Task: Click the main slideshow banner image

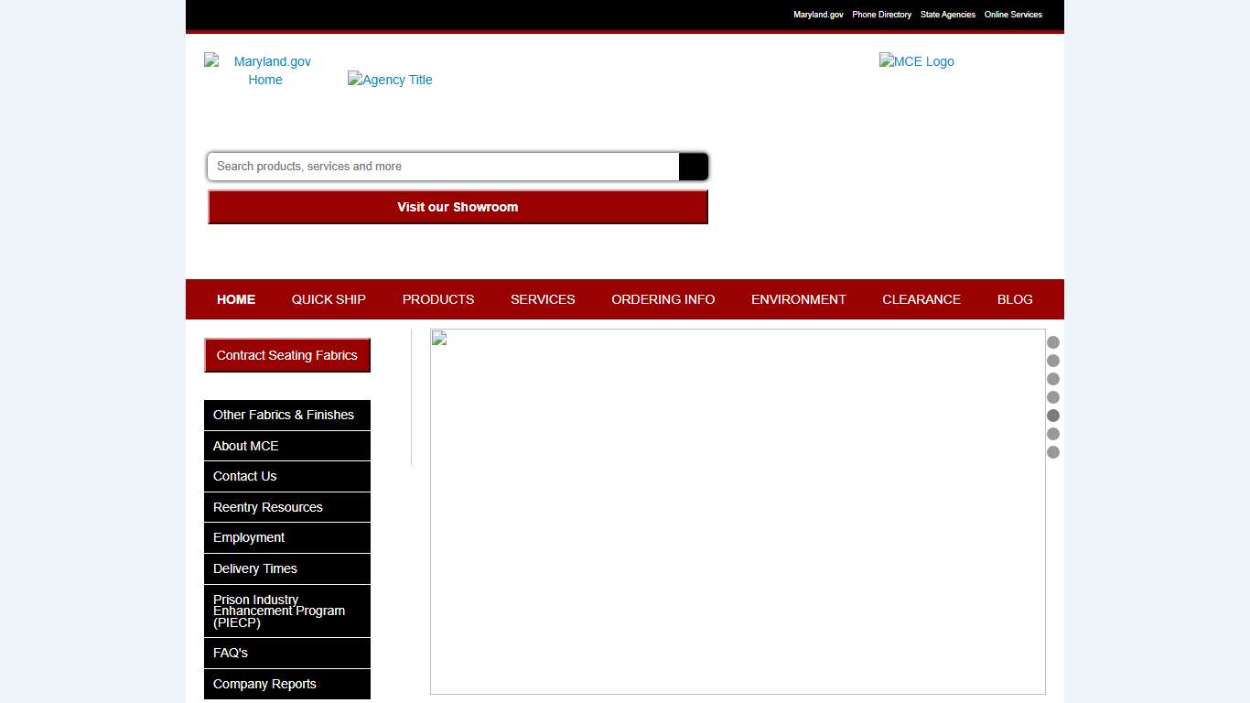Action: [738, 512]
